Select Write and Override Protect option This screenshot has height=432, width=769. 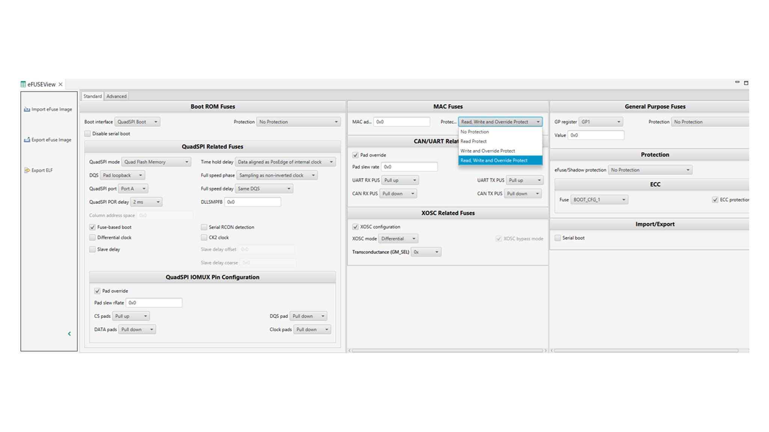[x=487, y=151]
